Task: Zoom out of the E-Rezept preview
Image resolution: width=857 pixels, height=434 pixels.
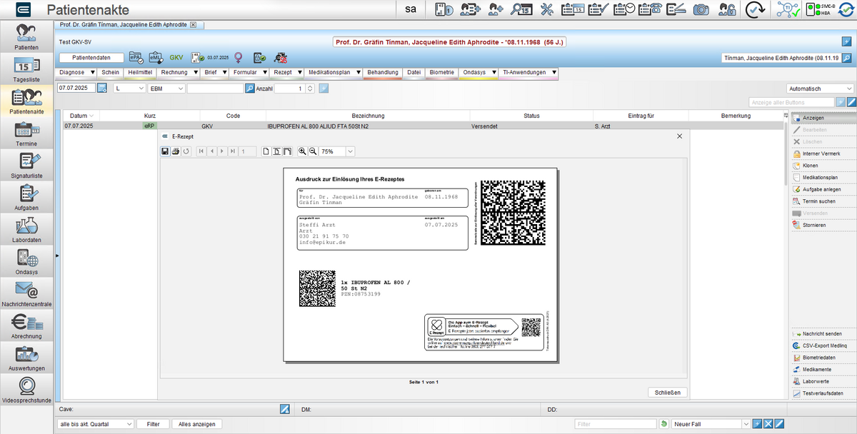Action: tap(312, 151)
